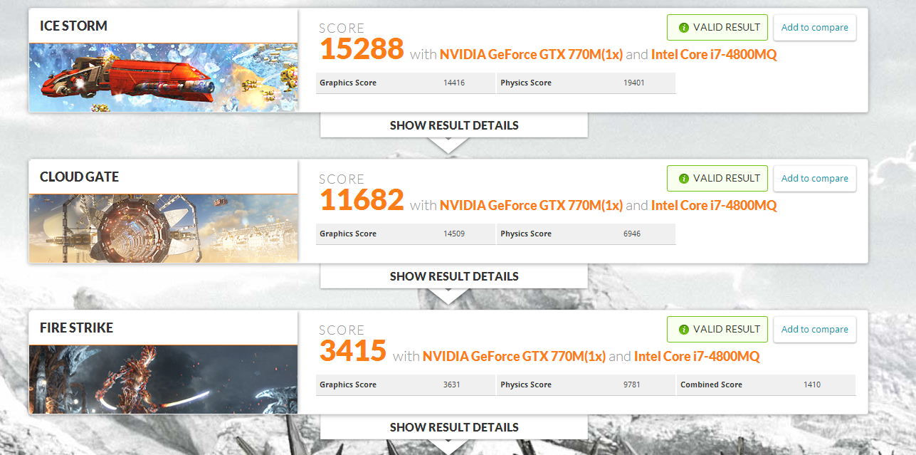Select the CLOUD GATE title heading
916x455 pixels.
pos(79,177)
